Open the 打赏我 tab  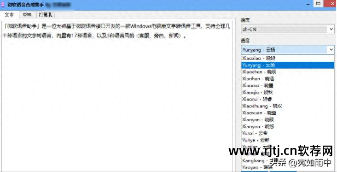click(x=46, y=15)
